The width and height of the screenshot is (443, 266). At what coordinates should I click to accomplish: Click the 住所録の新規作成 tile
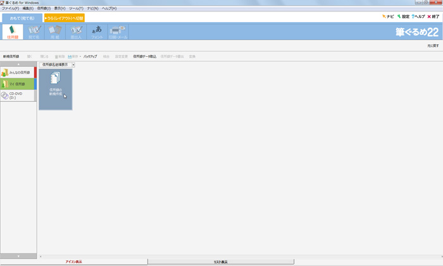tap(55, 89)
